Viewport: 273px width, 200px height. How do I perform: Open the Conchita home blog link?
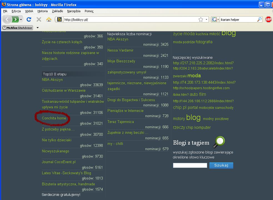(x=54, y=118)
